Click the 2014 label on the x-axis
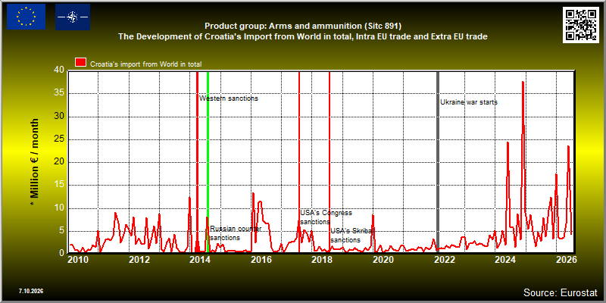Image resolution: width=606 pixels, height=303 pixels. (200, 259)
